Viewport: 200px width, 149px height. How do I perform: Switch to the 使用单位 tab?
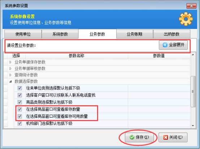[23, 34]
